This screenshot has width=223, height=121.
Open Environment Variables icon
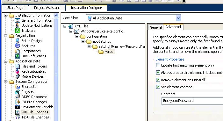pyautogui.click(x=18, y=107)
